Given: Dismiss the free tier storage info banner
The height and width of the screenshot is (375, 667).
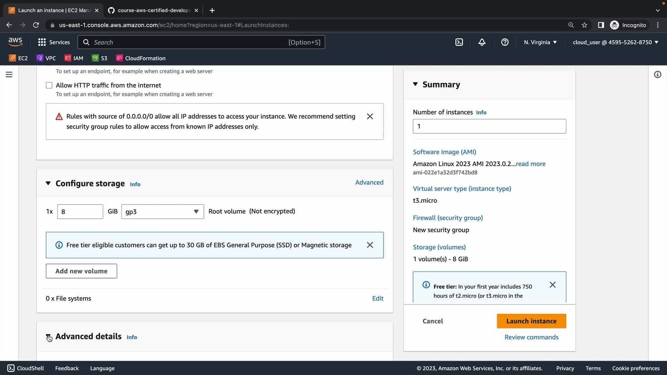Looking at the screenshot, I should [370, 245].
